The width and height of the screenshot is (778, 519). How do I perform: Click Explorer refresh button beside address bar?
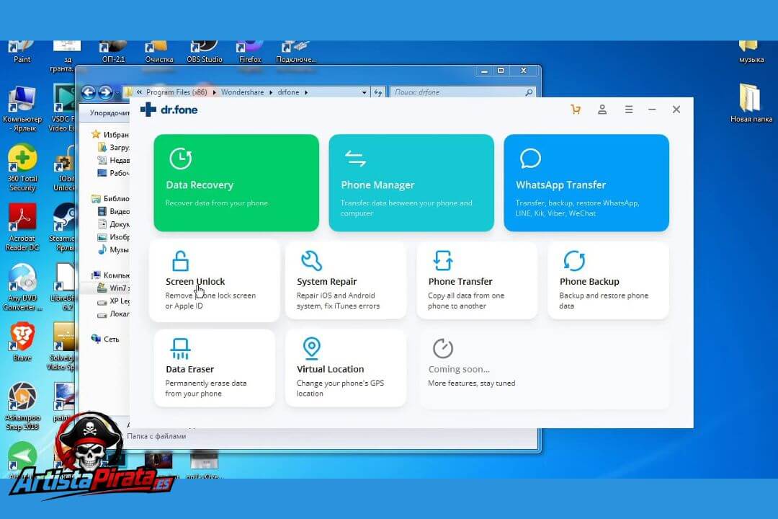[x=378, y=92]
